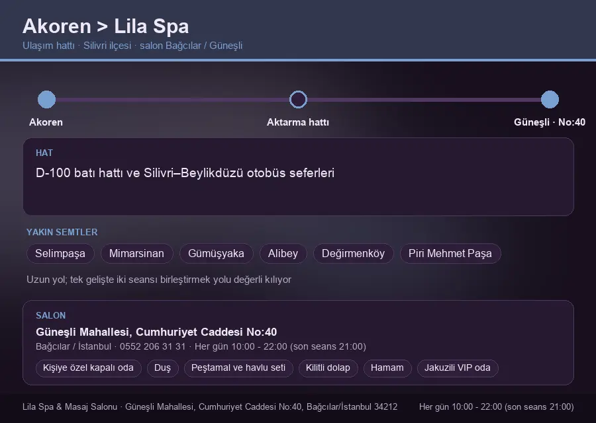This screenshot has width=596, height=423.
Task: Click the Duş amenity tag
Action: [162, 368]
